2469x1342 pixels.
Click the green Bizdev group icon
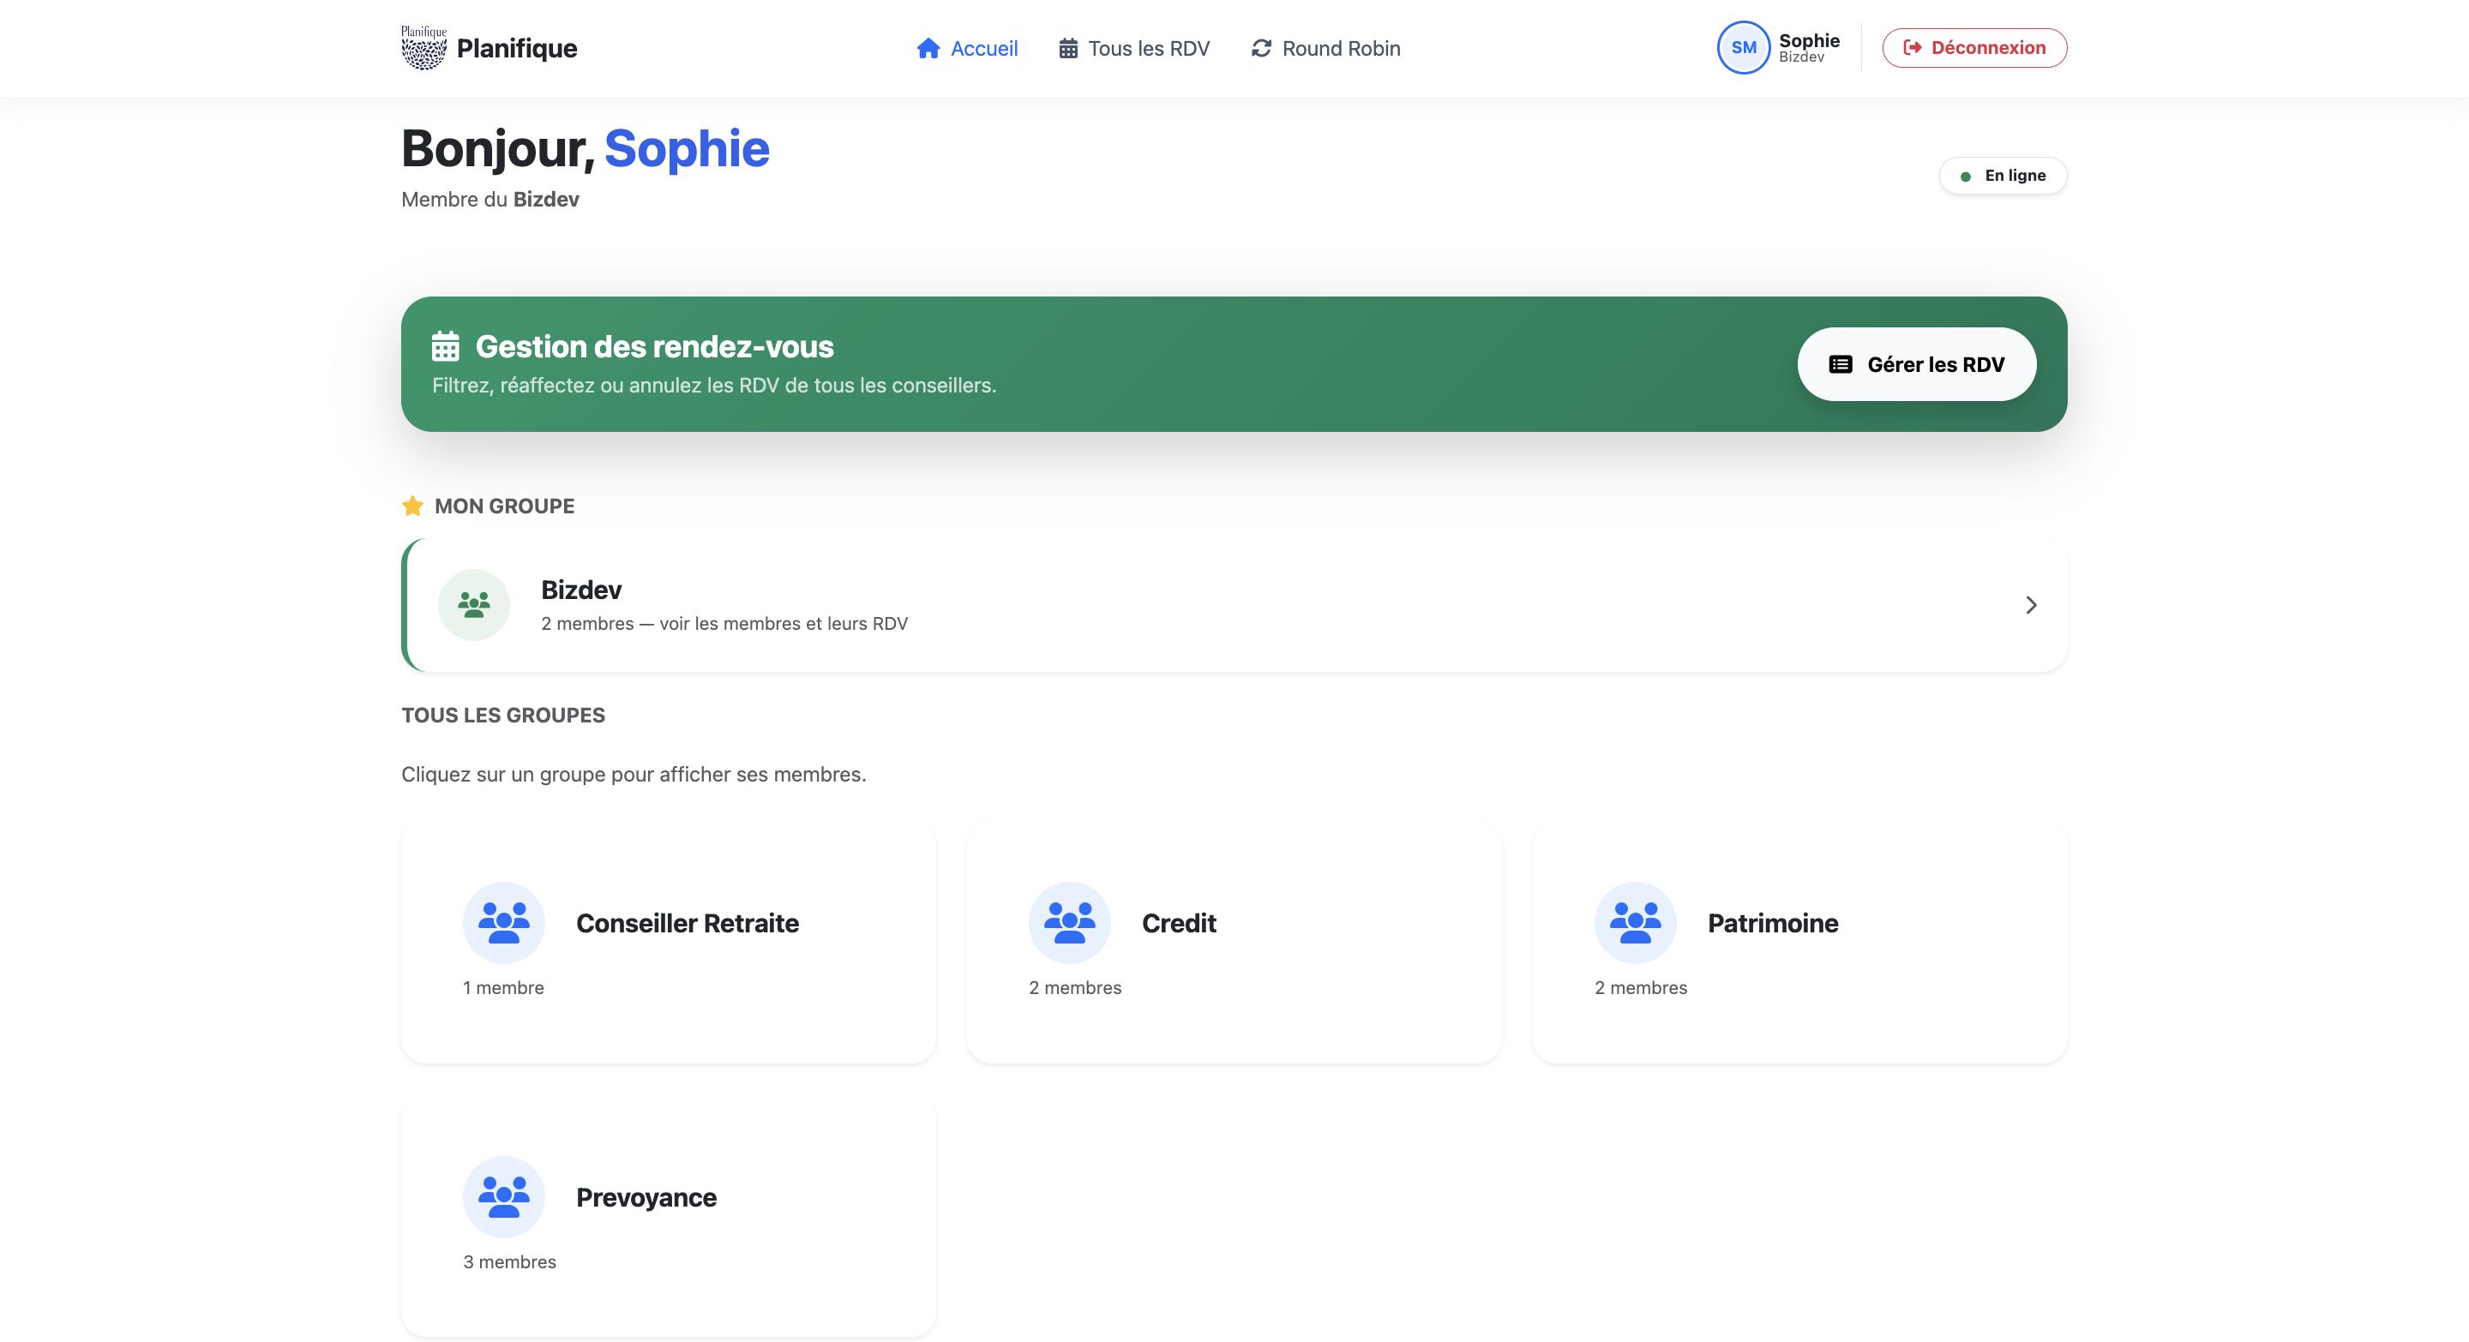click(473, 604)
